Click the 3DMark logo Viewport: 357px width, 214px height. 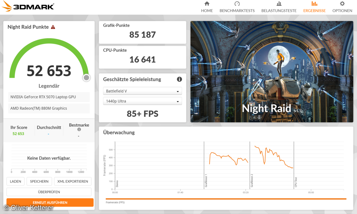point(28,7)
